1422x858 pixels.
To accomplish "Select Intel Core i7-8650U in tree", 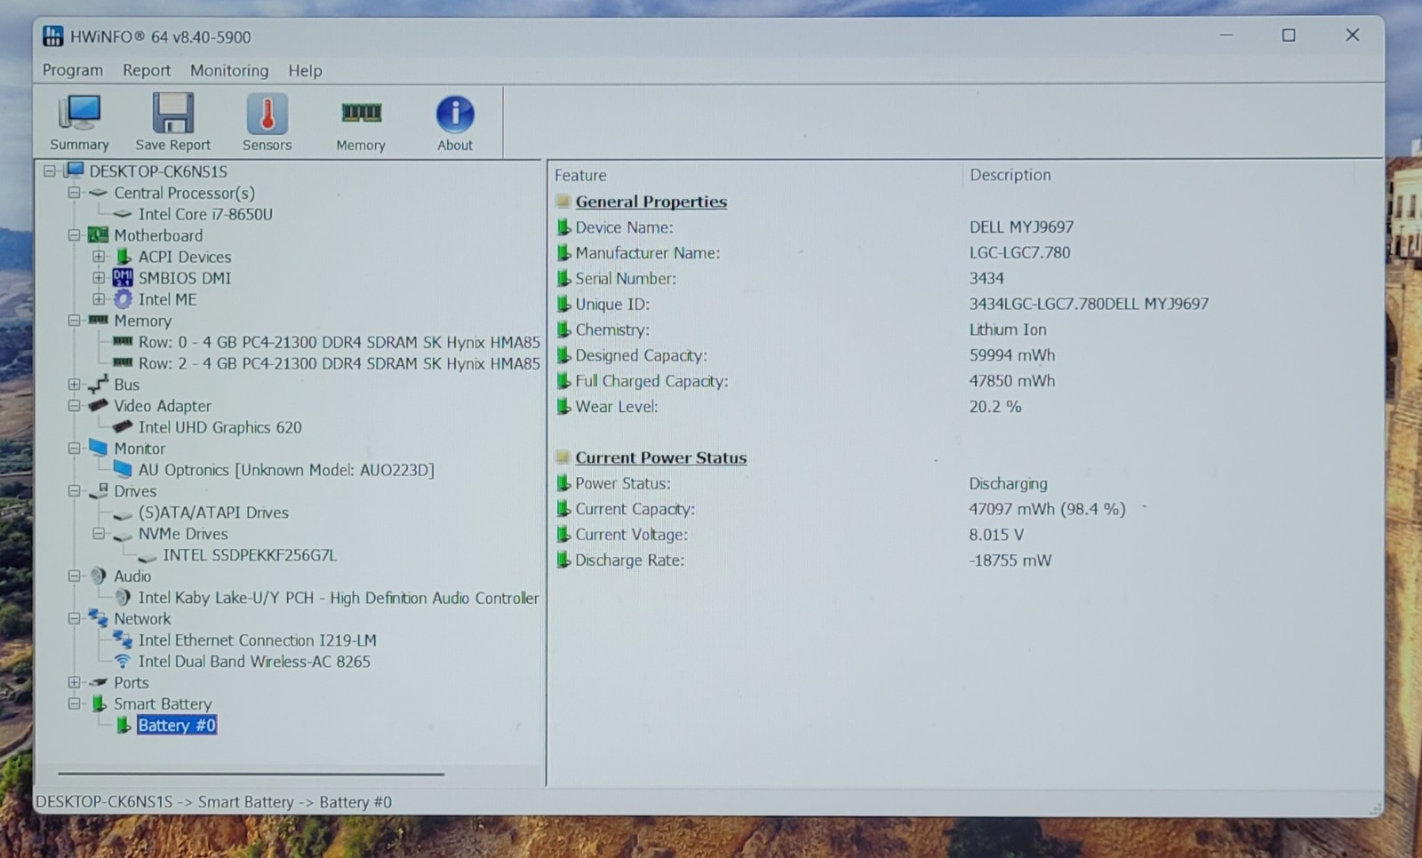I will 205,214.
